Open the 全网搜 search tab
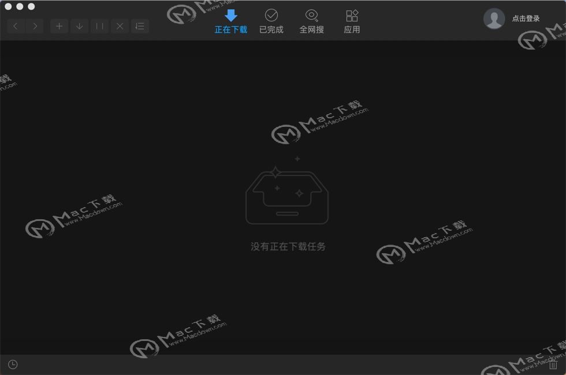This screenshot has height=375, width=566. click(311, 21)
